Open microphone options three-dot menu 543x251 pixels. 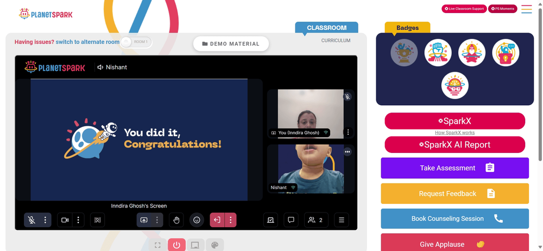point(45,220)
